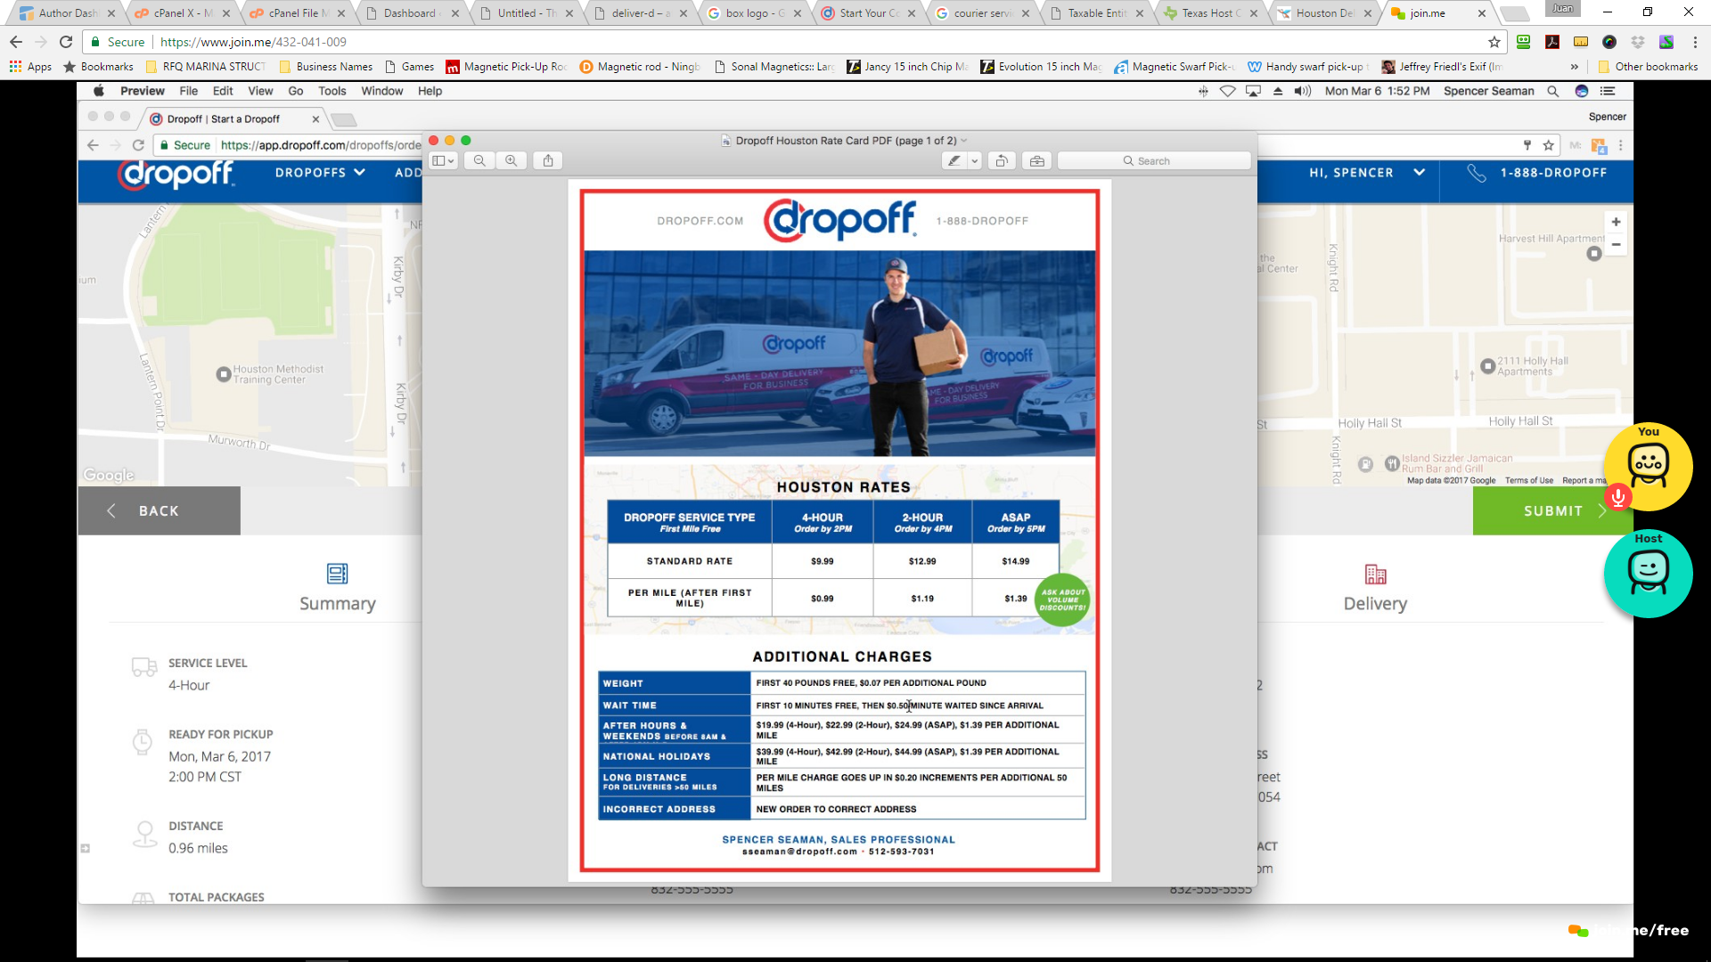Open the Edit menu in macOS menu bar
This screenshot has height=962, width=1711.
[223, 91]
